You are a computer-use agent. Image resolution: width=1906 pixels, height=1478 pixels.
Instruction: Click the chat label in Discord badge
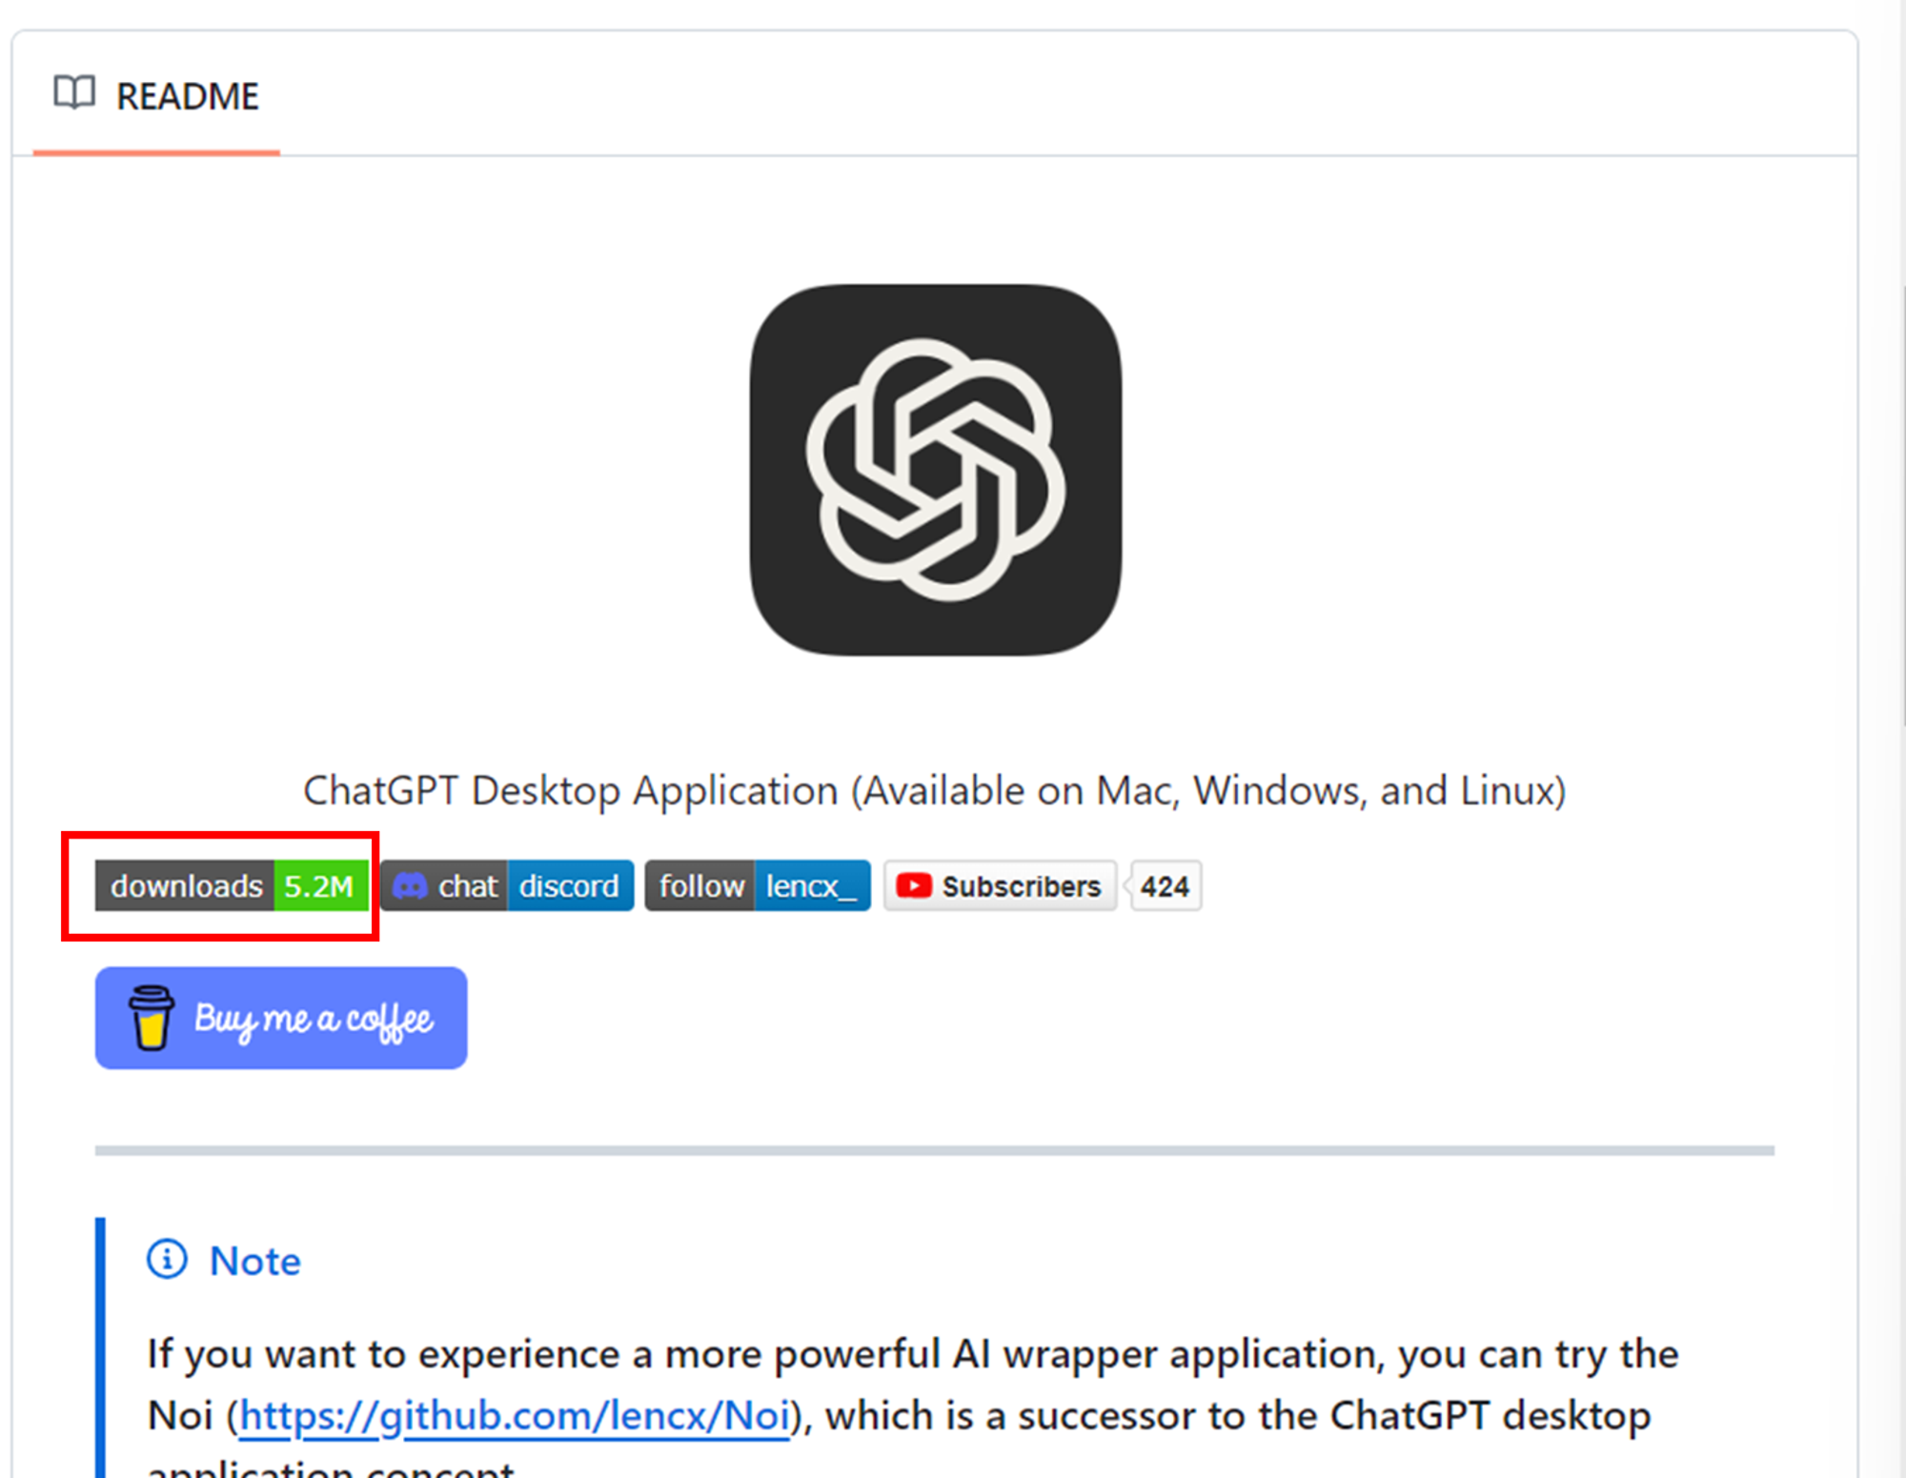point(467,886)
